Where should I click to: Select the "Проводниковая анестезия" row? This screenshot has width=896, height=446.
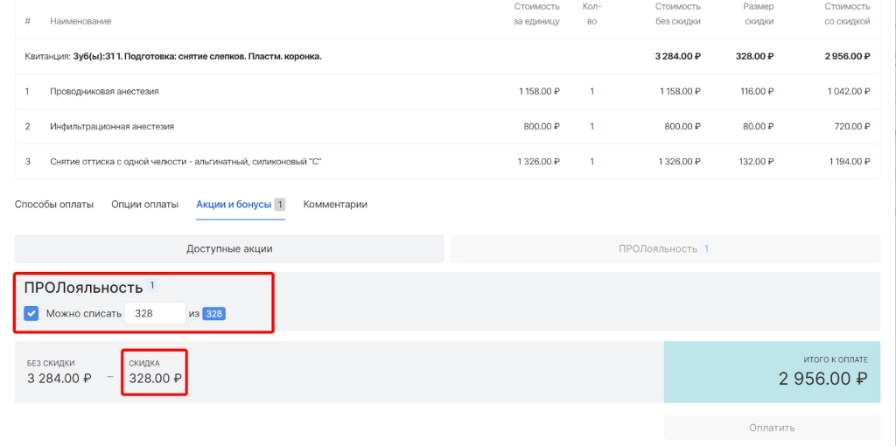pyautogui.click(x=104, y=91)
